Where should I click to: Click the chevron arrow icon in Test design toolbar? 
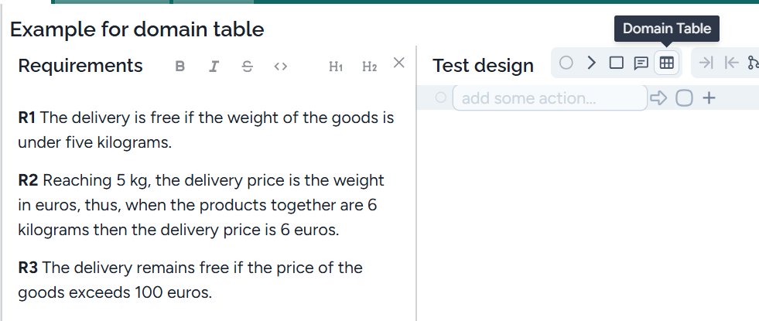(x=592, y=63)
